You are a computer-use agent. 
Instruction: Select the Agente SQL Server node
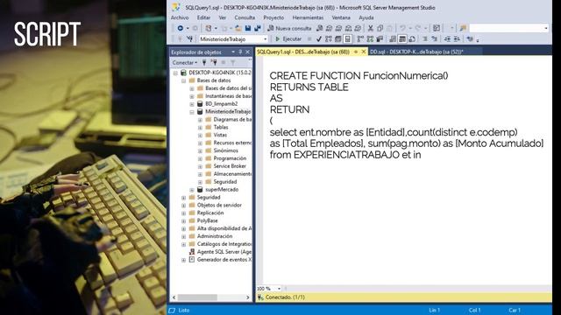click(x=224, y=252)
